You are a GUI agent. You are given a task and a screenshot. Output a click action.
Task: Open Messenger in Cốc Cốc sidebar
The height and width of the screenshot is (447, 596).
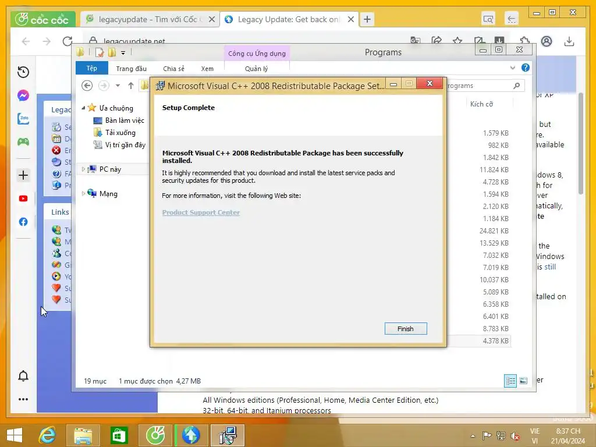pos(23,95)
